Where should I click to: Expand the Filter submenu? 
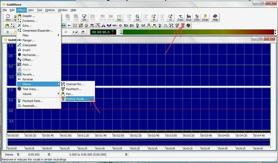pos(39,35)
